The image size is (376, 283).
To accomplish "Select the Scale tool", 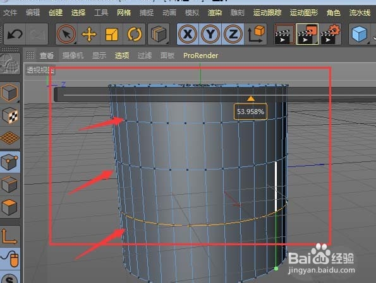I will [x=111, y=34].
